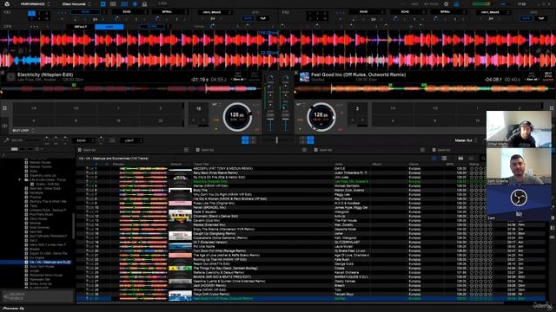Toggle second blank list palette checkbox
556x312 pixels.
[198, 150]
